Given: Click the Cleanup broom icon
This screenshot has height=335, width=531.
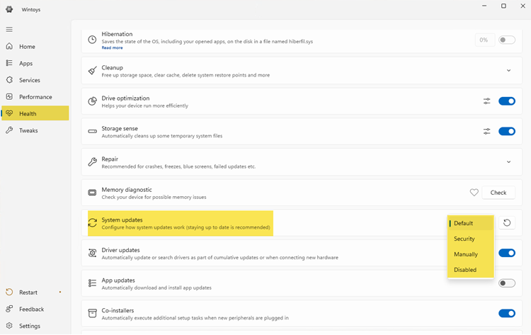Looking at the screenshot, I should (92, 71).
